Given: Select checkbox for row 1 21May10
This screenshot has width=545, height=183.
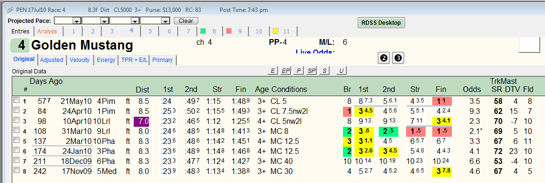Looking at the screenshot, I should (16, 100).
